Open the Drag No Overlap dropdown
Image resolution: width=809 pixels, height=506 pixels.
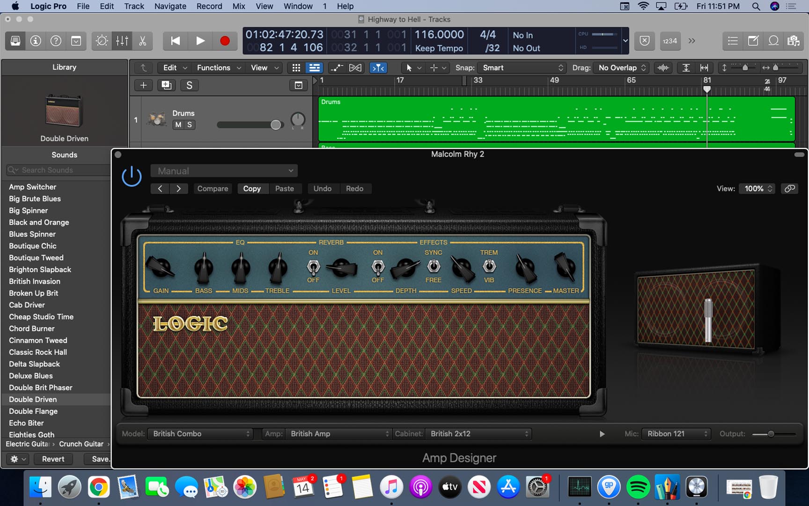(621, 68)
